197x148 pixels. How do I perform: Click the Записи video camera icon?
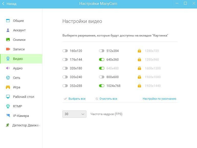[x=8, y=49]
